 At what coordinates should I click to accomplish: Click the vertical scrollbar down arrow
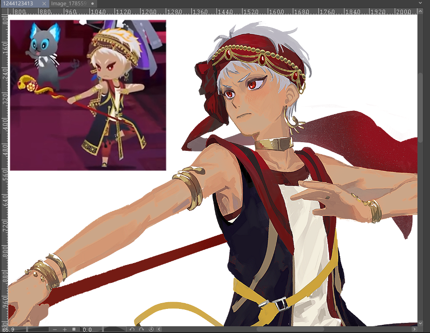coord(420,323)
